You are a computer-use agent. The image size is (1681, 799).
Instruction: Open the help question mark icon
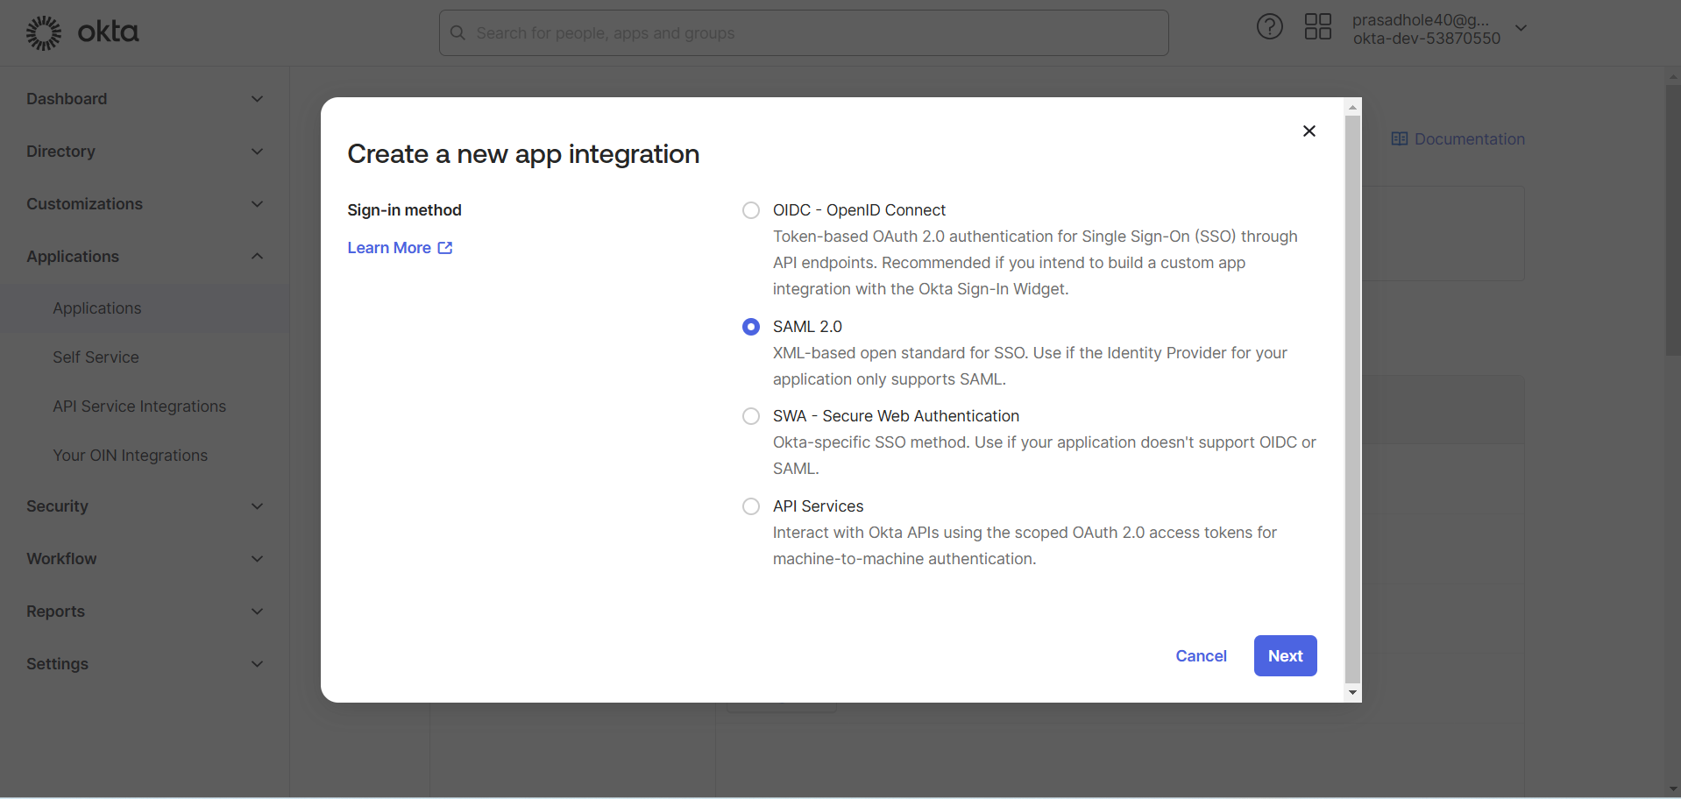tap(1269, 27)
